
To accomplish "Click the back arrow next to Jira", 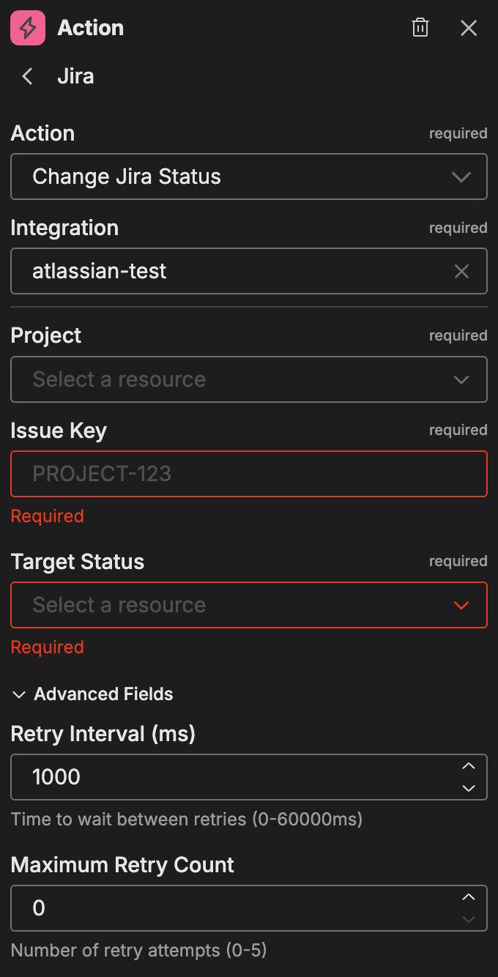I will [x=26, y=75].
